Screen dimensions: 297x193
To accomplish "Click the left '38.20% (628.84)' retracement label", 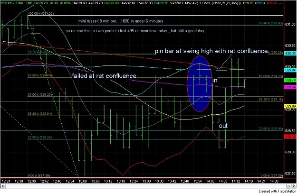I will 40,114.
